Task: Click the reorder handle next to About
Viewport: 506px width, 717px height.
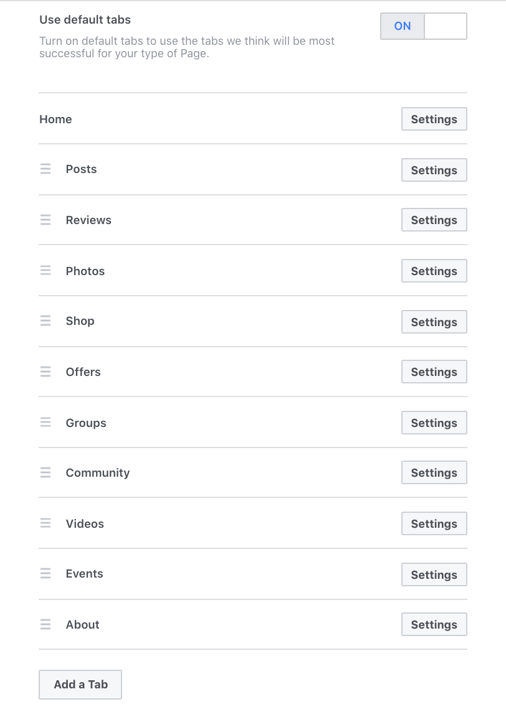Action: coord(45,625)
